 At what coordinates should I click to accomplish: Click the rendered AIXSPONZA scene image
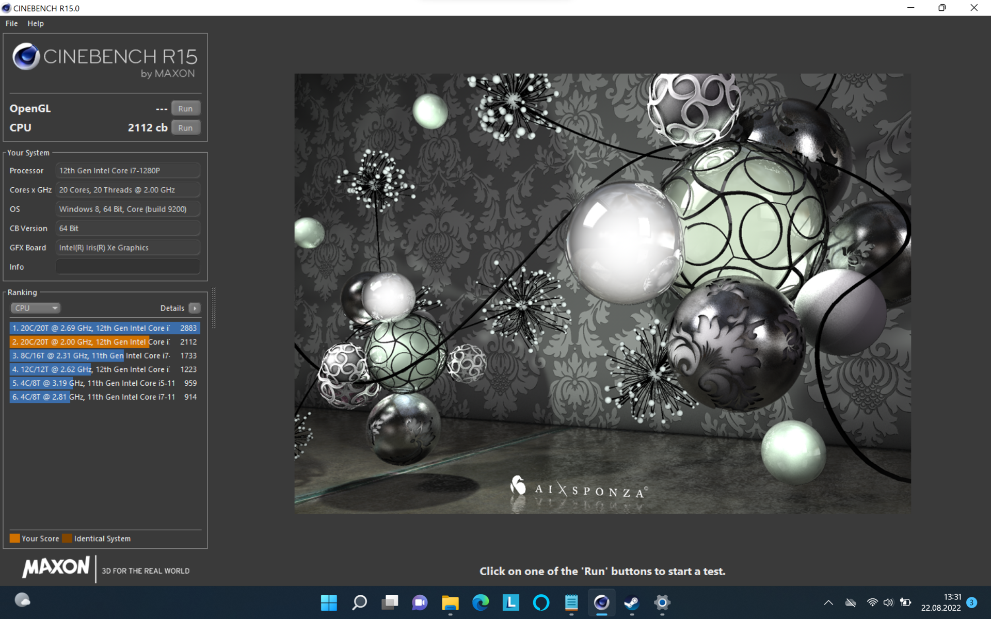point(602,293)
